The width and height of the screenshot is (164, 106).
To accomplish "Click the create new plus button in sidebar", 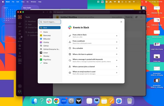I will coord(20,86).
